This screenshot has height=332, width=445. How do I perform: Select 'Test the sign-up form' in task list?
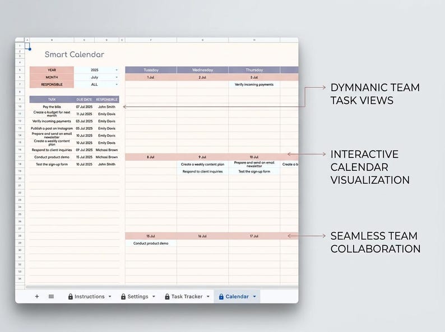point(52,164)
